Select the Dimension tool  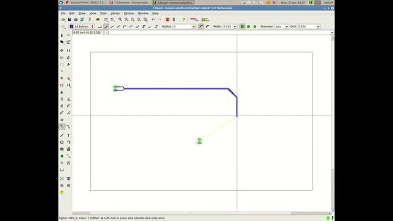62,170
